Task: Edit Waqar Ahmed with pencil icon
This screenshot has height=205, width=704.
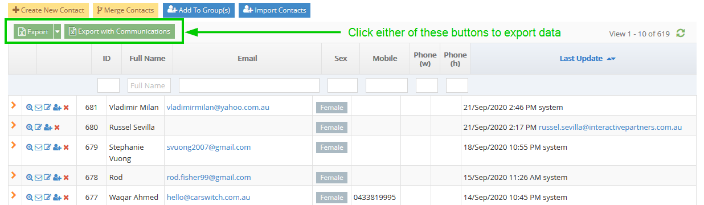Action: click(47, 198)
